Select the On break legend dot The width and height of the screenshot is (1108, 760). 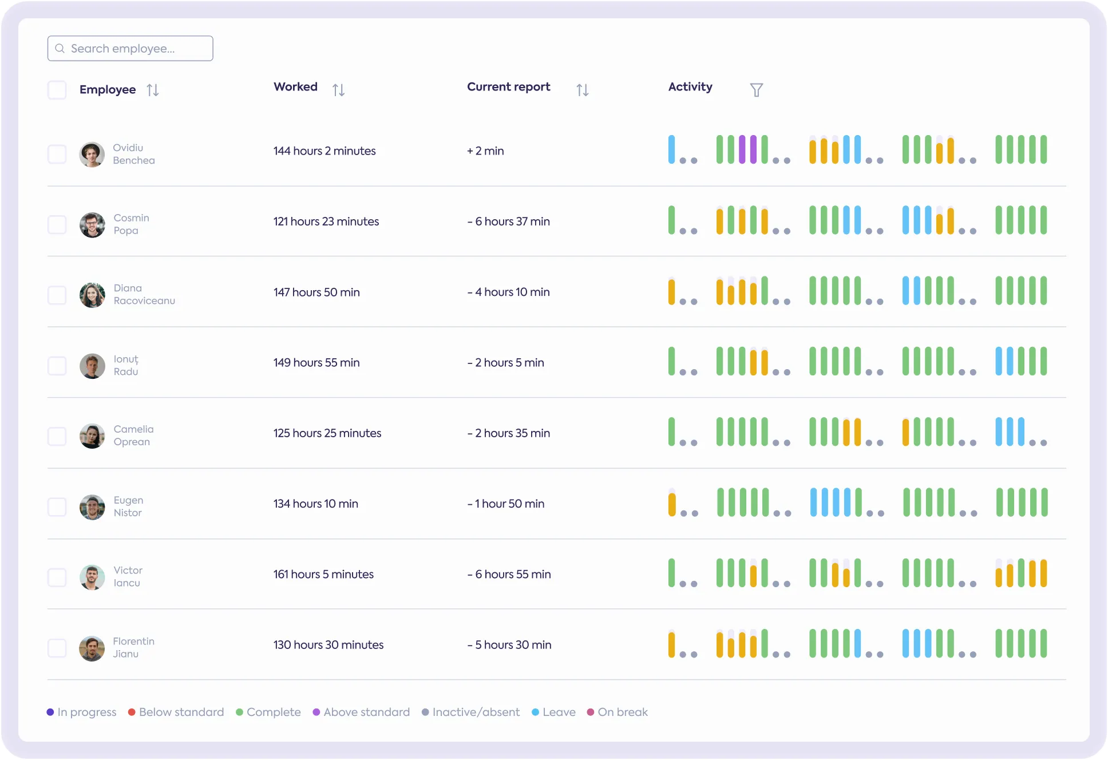pos(590,712)
